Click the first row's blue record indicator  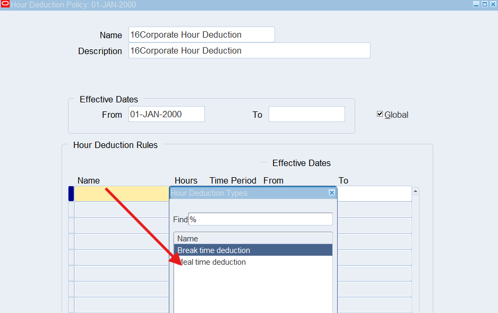[x=71, y=194]
